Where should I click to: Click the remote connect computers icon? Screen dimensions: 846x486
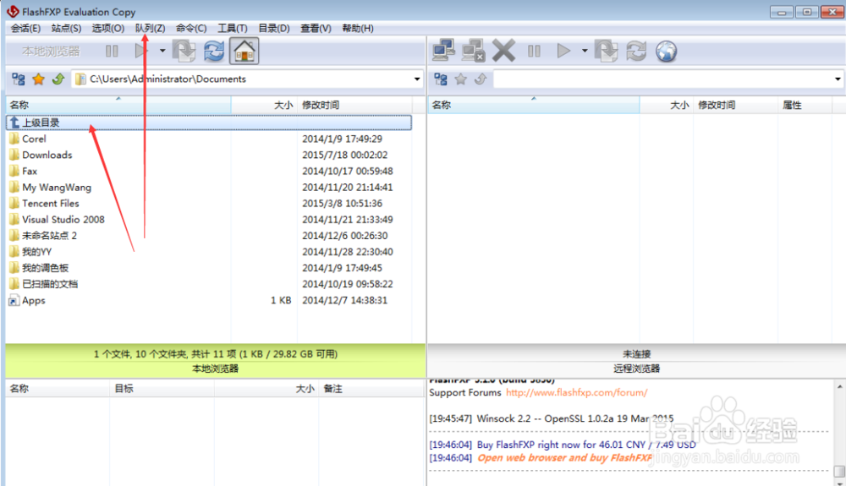click(x=444, y=52)
